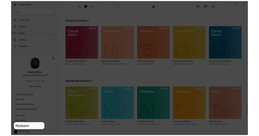Toggle shuffle playback

(x=73, y=7)
